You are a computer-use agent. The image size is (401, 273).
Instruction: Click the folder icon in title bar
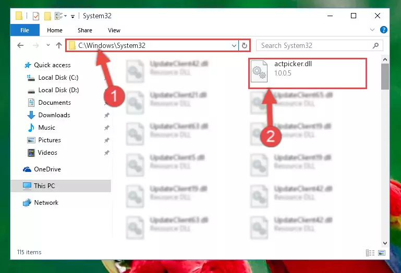(x=19, y=16)
